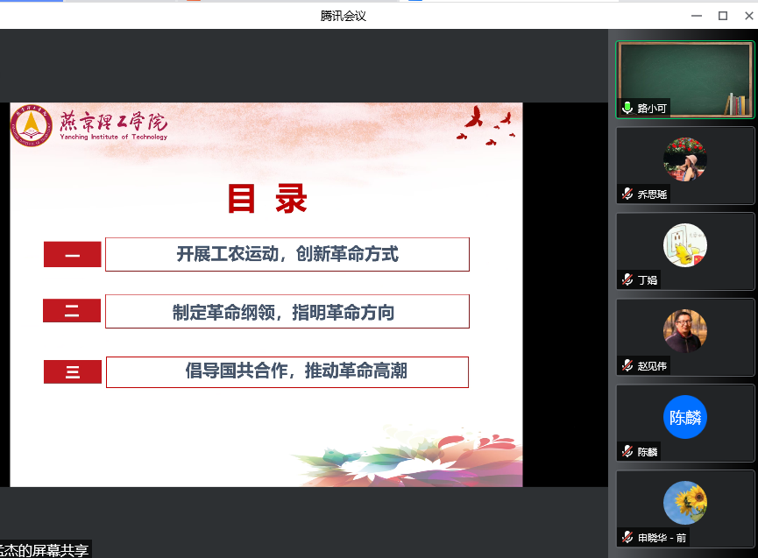This screenshot has width=758, height=558.
Task: Click slide item 倡导国共合作，推动革命高潮
Action: coord(287,371)
